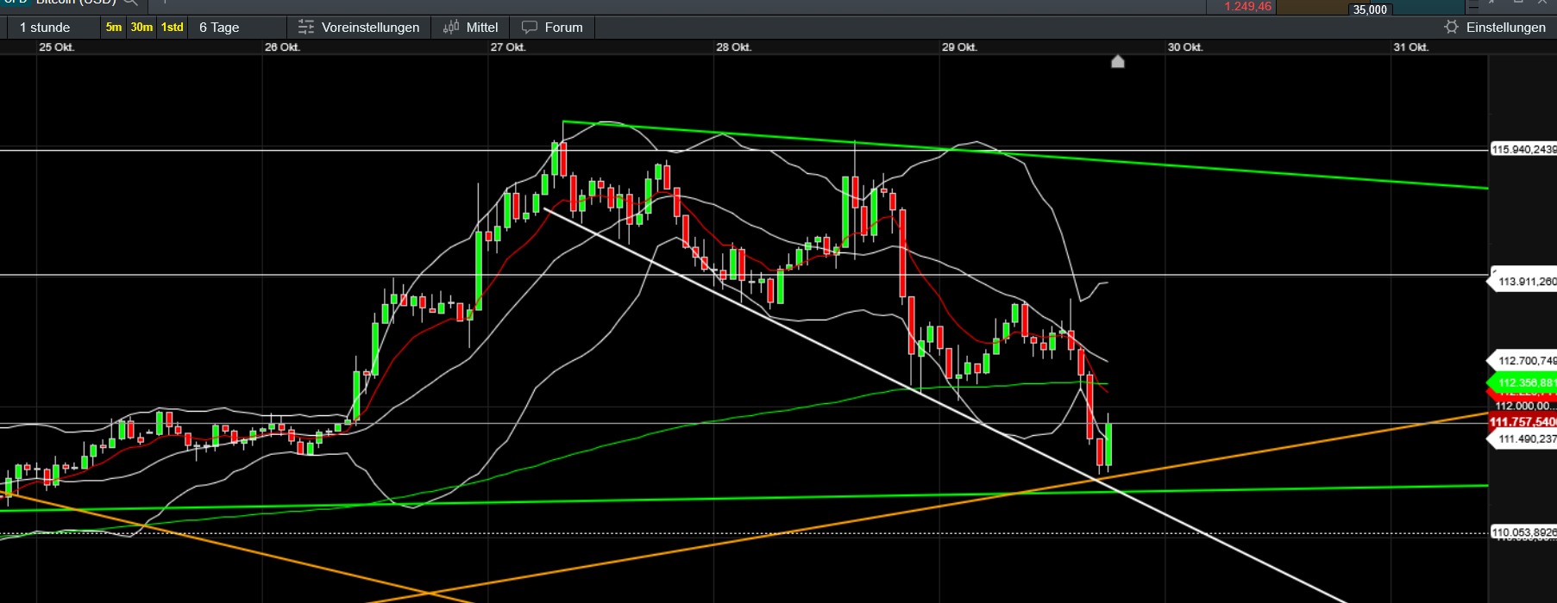1557x603 pixels.
Task: Click the red current price tag 111.757
Action: (x=1523, y=422)
